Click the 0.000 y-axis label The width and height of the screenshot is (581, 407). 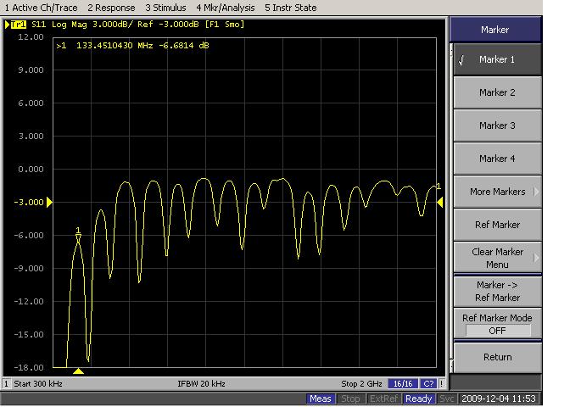click(31, 170)
